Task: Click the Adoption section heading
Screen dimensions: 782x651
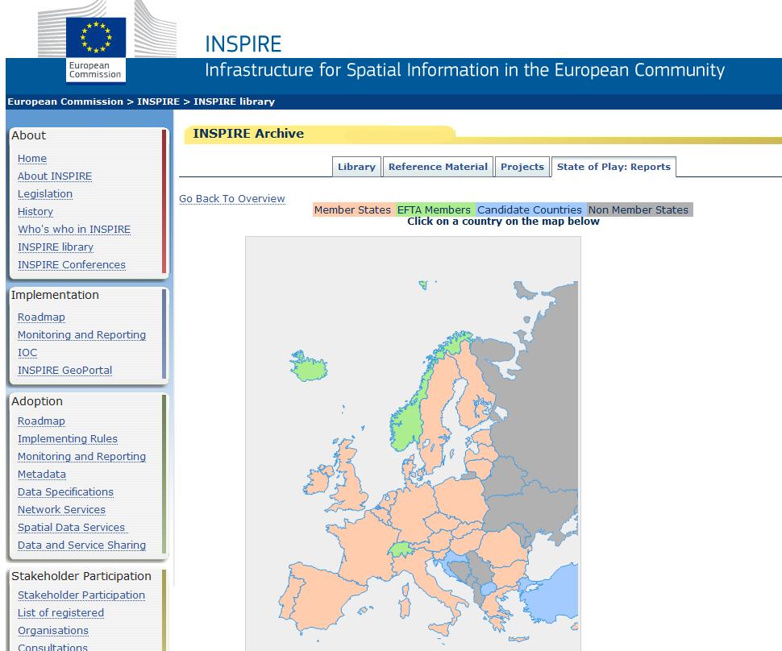Action: click(x=37, y=401)
